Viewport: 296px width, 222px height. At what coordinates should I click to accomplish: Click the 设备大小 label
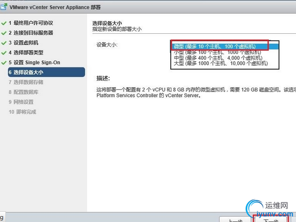107,45
